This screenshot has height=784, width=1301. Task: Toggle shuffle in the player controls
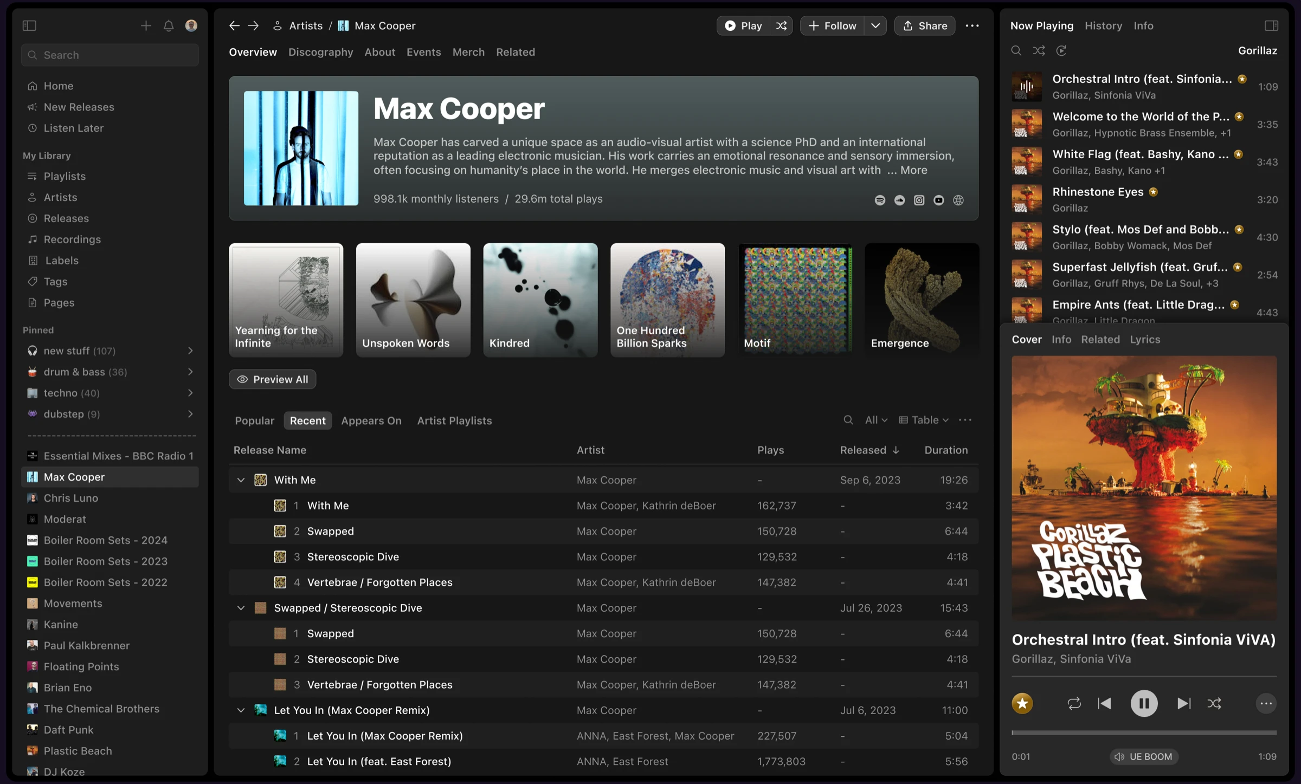click(1214, 703)
